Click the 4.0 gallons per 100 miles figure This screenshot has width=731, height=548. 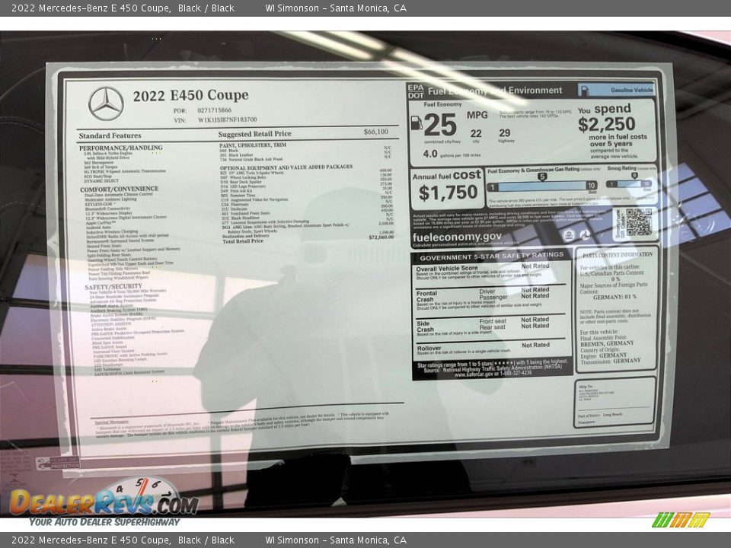(x=429, y=154)
